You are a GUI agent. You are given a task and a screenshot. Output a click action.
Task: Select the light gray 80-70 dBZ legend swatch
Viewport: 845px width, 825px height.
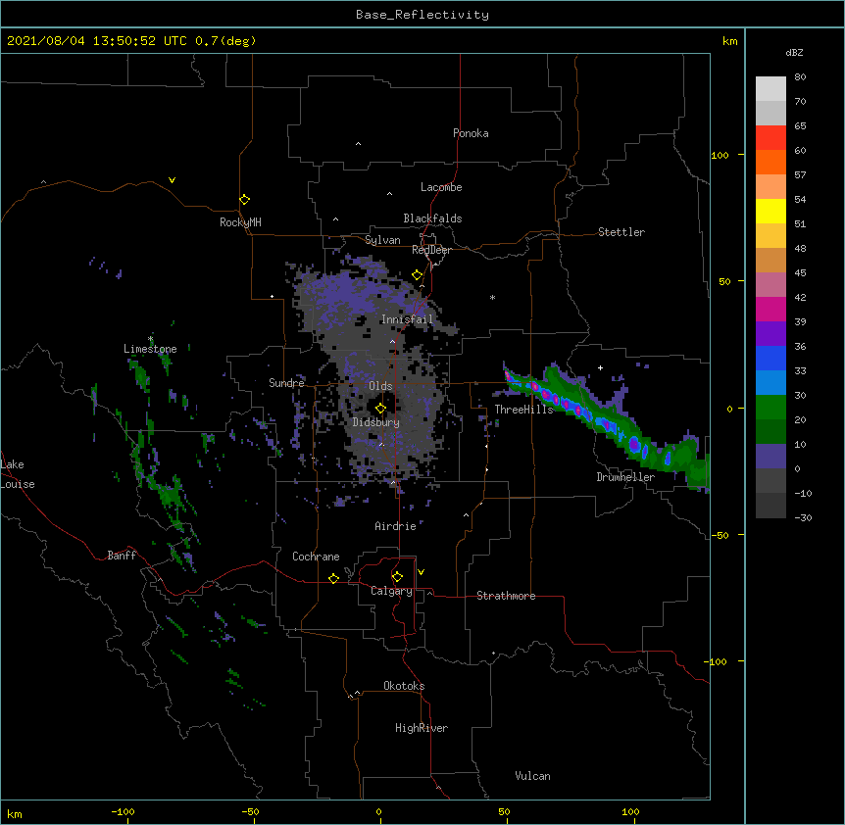coord(770,89)
